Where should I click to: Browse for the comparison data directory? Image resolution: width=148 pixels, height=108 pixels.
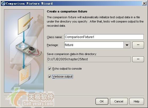(x=138, y=59)
